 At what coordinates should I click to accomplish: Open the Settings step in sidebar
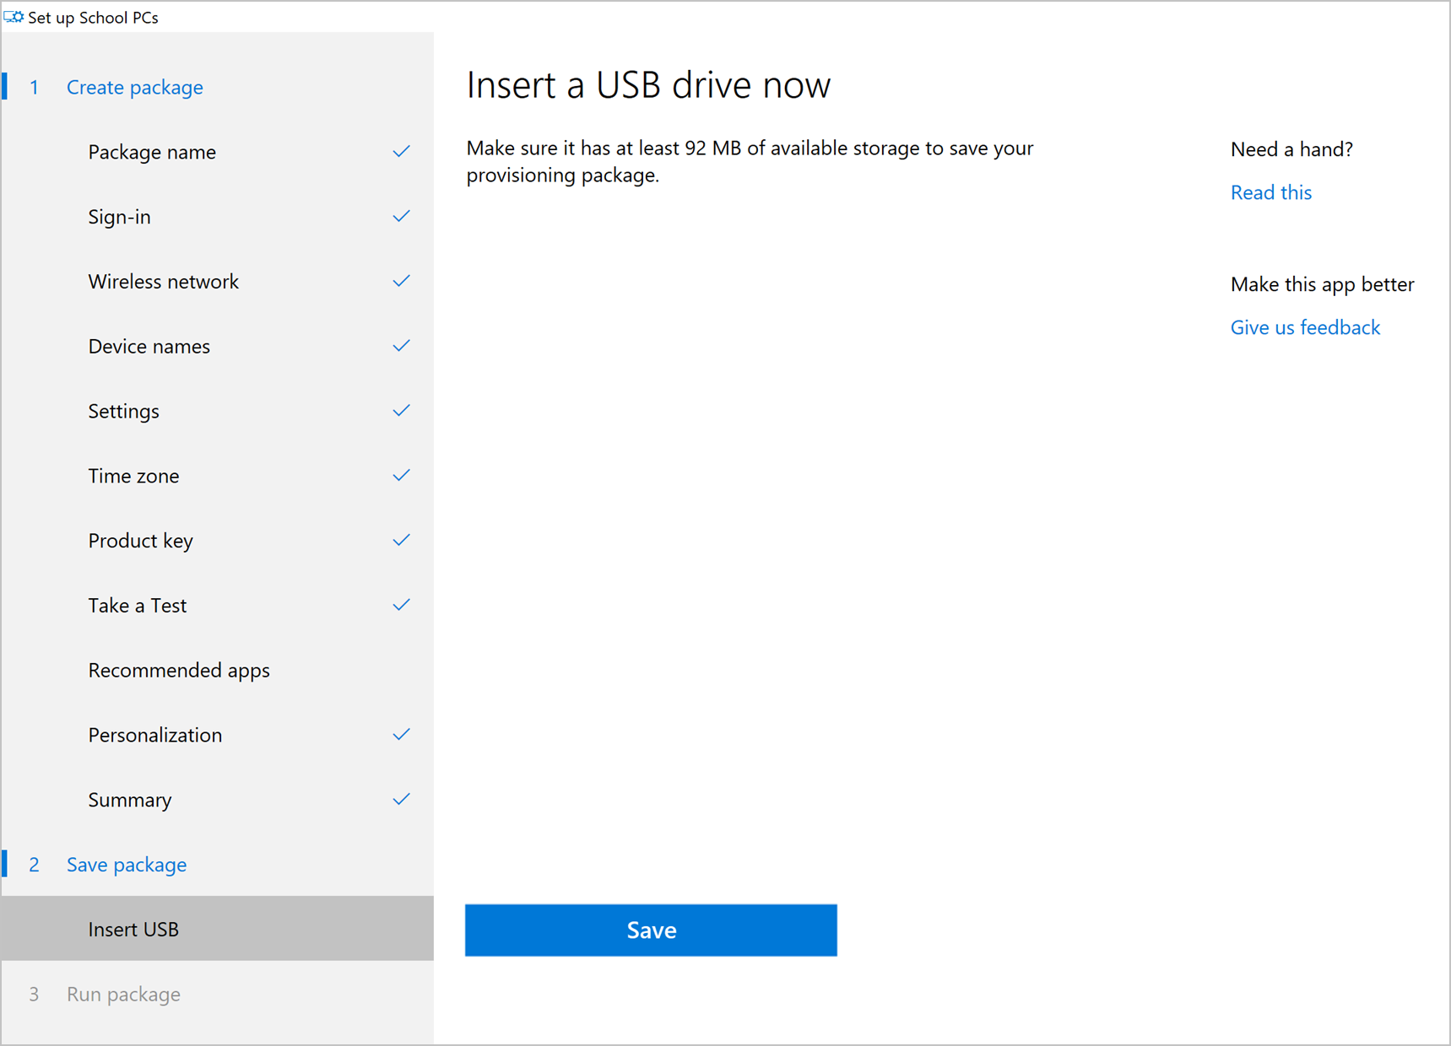[124, 412]
